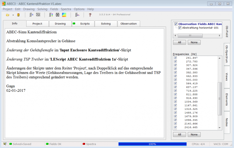Toggle Observation-Fields ABEC checkbox

click(x=176, y=24)
